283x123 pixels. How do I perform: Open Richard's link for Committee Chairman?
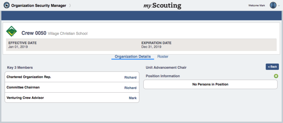130,88
